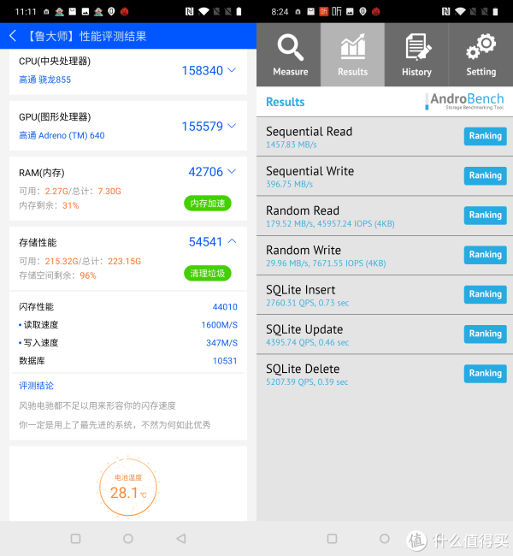Tap the 存储空间剩余 96% text

(57, 275)
